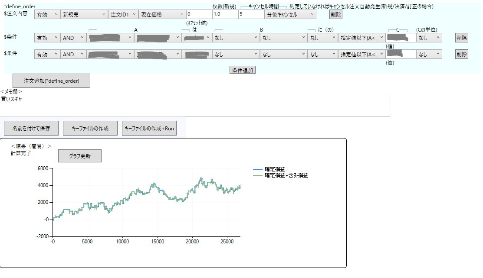The height and width of the screenshot is (278, 483).
Task: Open 指定値以下 comparison dropdown in first 条件 row
Action: 361,38
